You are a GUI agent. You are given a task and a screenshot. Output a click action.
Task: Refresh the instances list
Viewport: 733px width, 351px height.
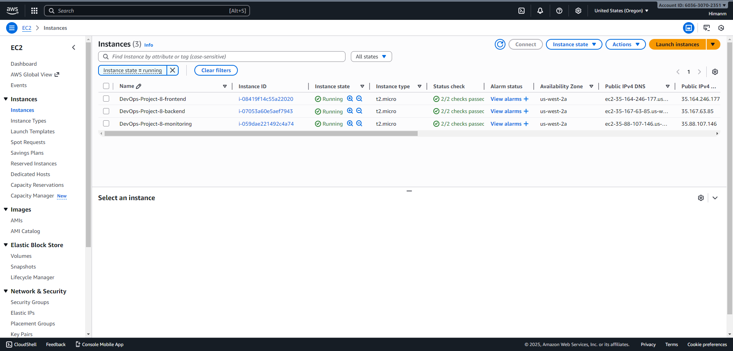[500, 44]
